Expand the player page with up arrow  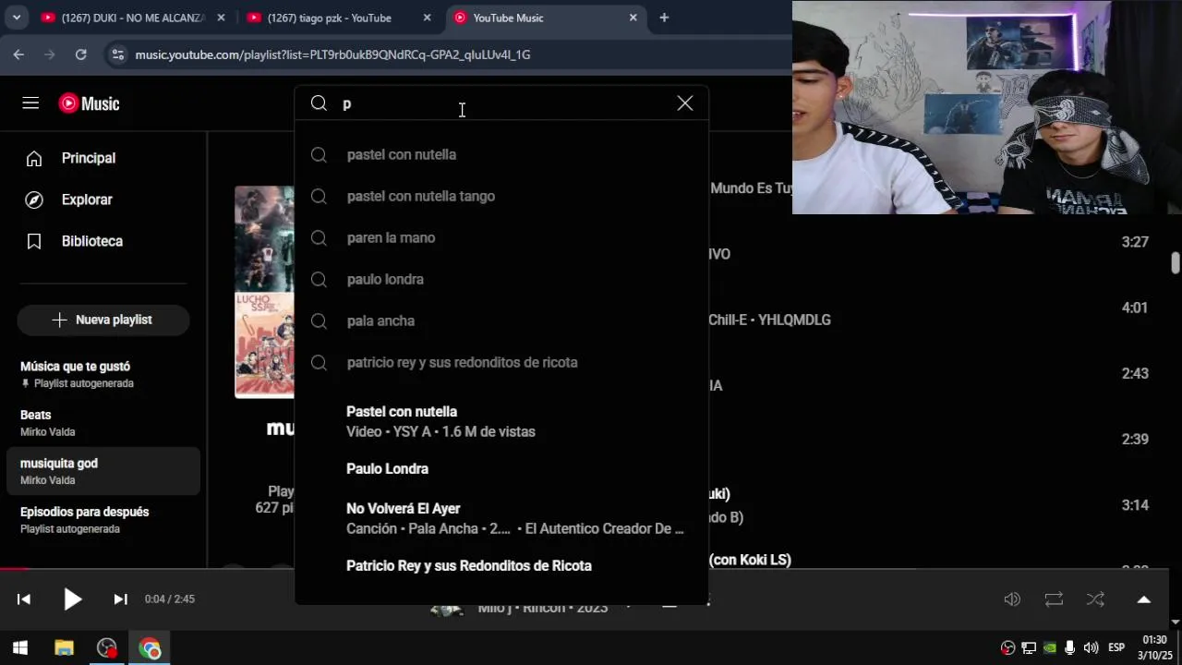click(x=1143, y=599)
